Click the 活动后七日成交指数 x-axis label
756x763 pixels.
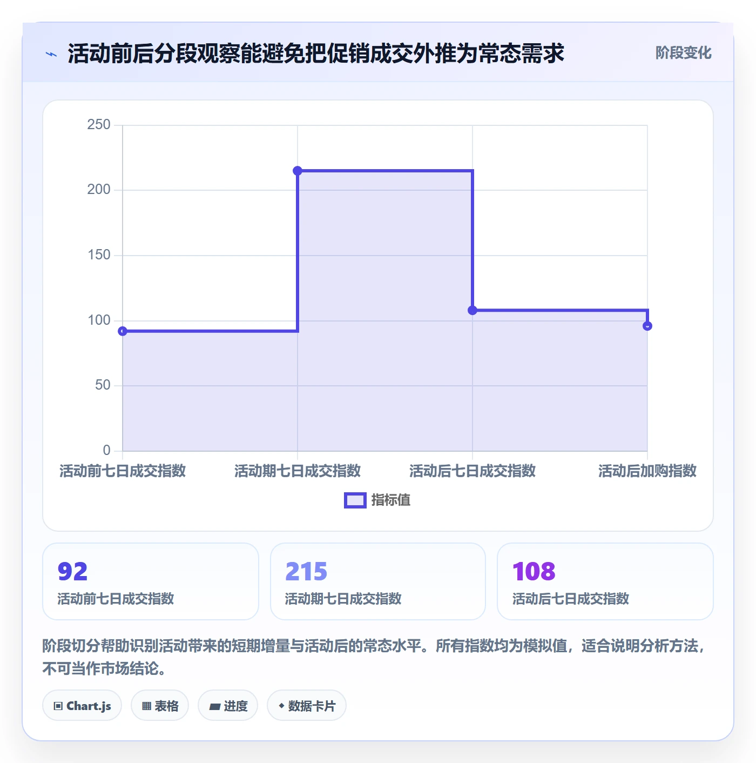point(473,471)
